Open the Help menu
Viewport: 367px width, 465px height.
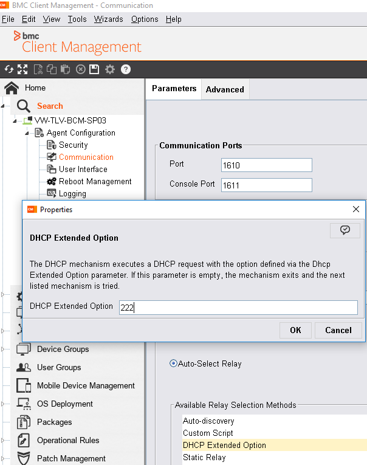173,19
